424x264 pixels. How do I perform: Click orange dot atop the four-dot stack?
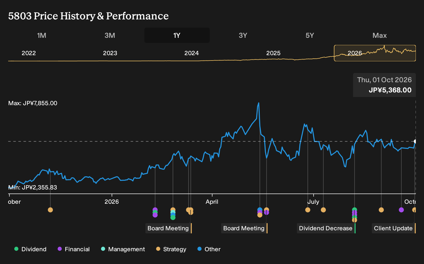[x=173, y=210]
